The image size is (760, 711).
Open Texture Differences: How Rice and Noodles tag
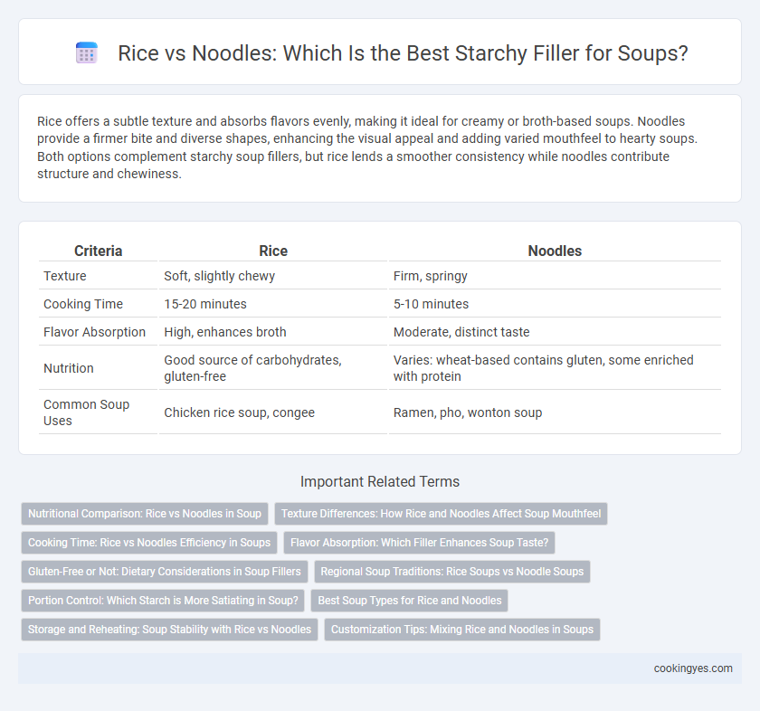(441, 514)
